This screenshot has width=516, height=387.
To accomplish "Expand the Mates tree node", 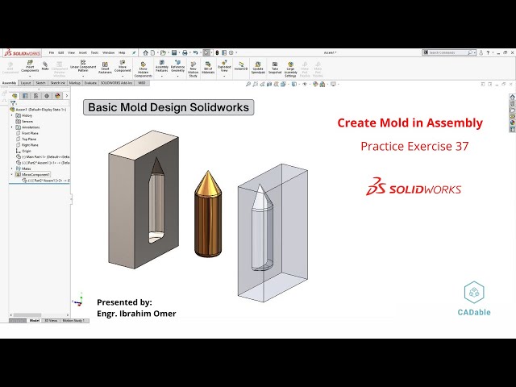I will (12, 169).
